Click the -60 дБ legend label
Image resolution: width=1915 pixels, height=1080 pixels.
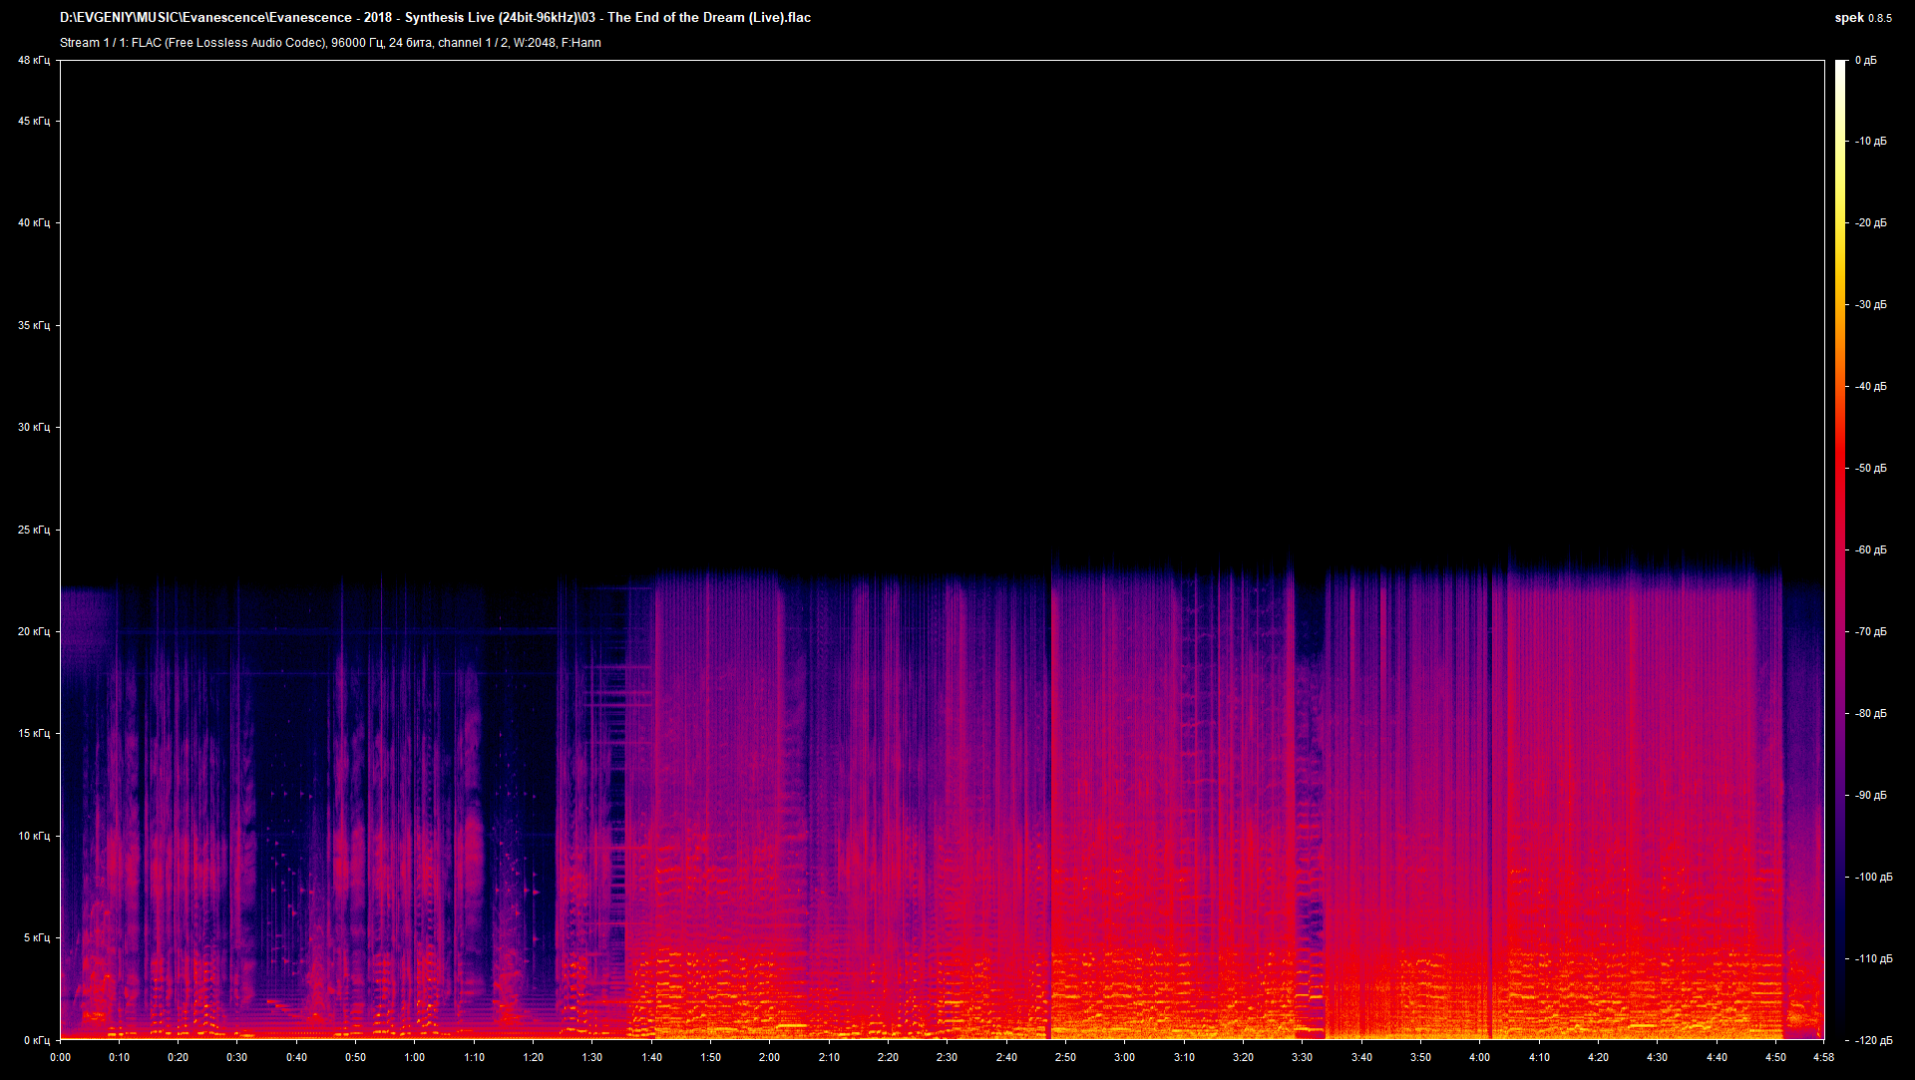(1871, 548)
